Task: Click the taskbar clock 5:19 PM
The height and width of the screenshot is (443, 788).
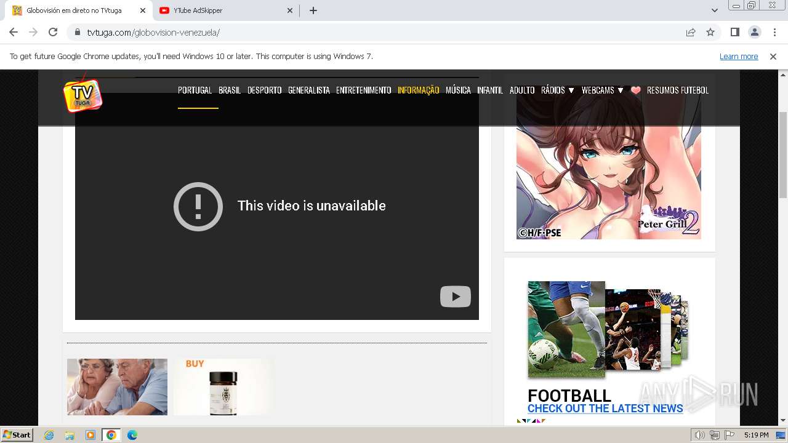Action: [x=756, y=435]
